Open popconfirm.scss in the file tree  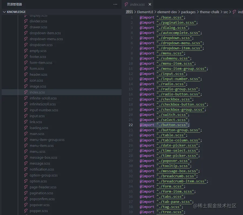coord(42,199)
